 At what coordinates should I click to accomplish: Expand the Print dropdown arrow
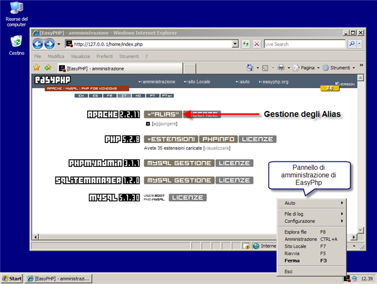(x=289, y=68)
